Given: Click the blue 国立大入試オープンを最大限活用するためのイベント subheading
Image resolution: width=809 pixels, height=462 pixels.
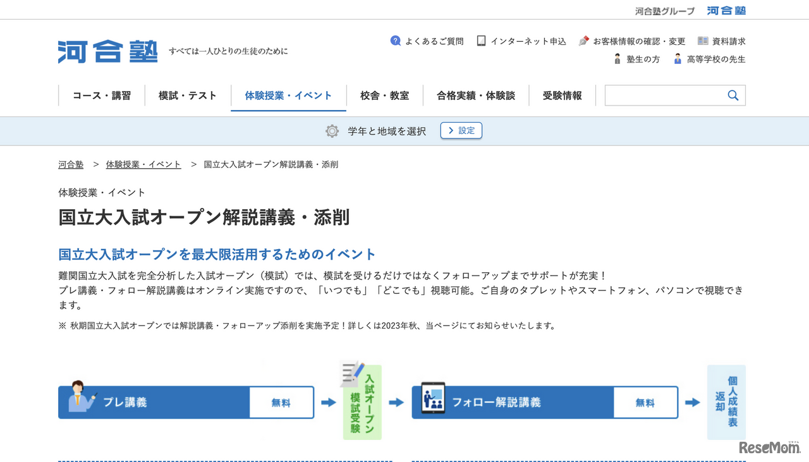Looking at the screenshot, I should 217,254.
